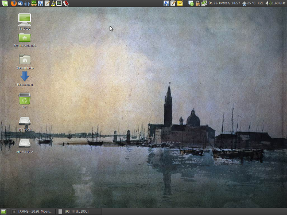Click the left floppy disk launcher
287x215 pixels.
(x=40, y=3)
